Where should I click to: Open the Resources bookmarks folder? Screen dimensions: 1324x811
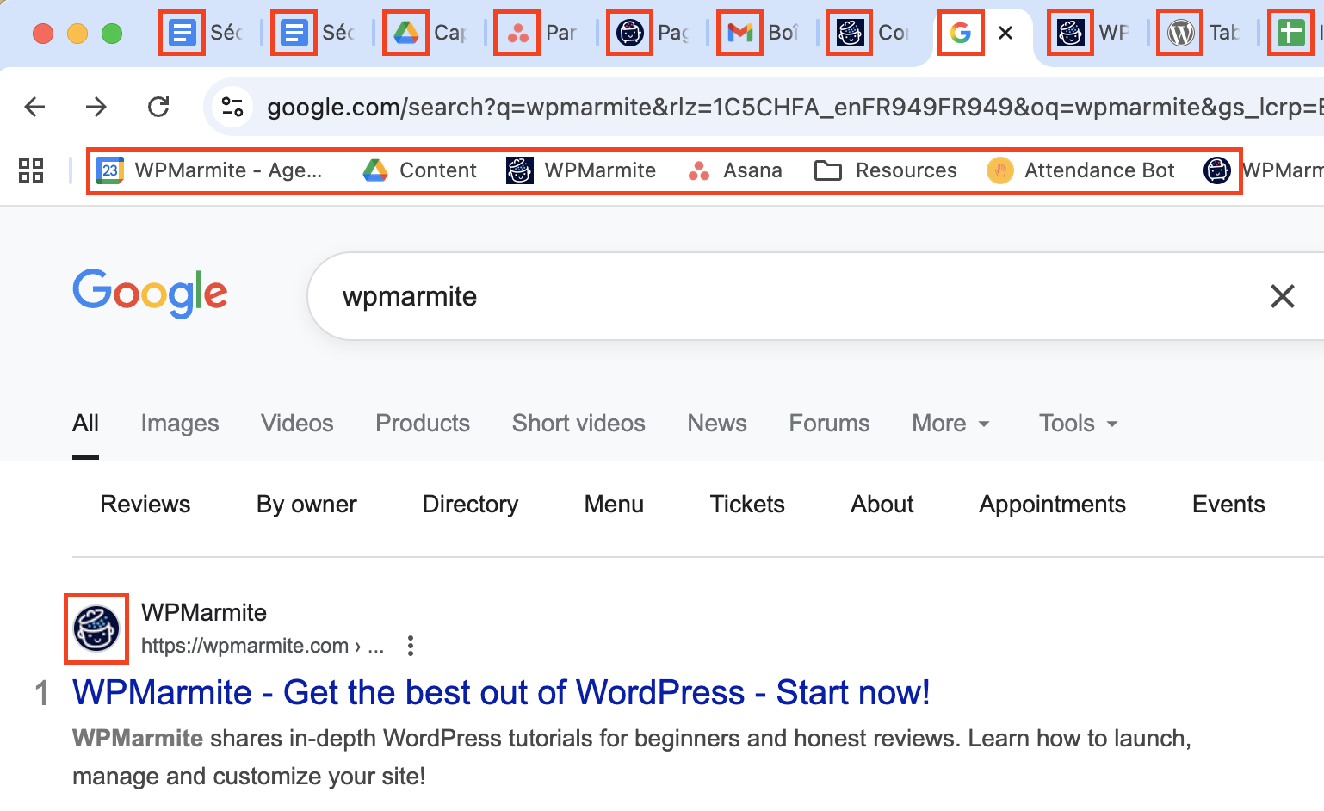(x=886, y=170)
